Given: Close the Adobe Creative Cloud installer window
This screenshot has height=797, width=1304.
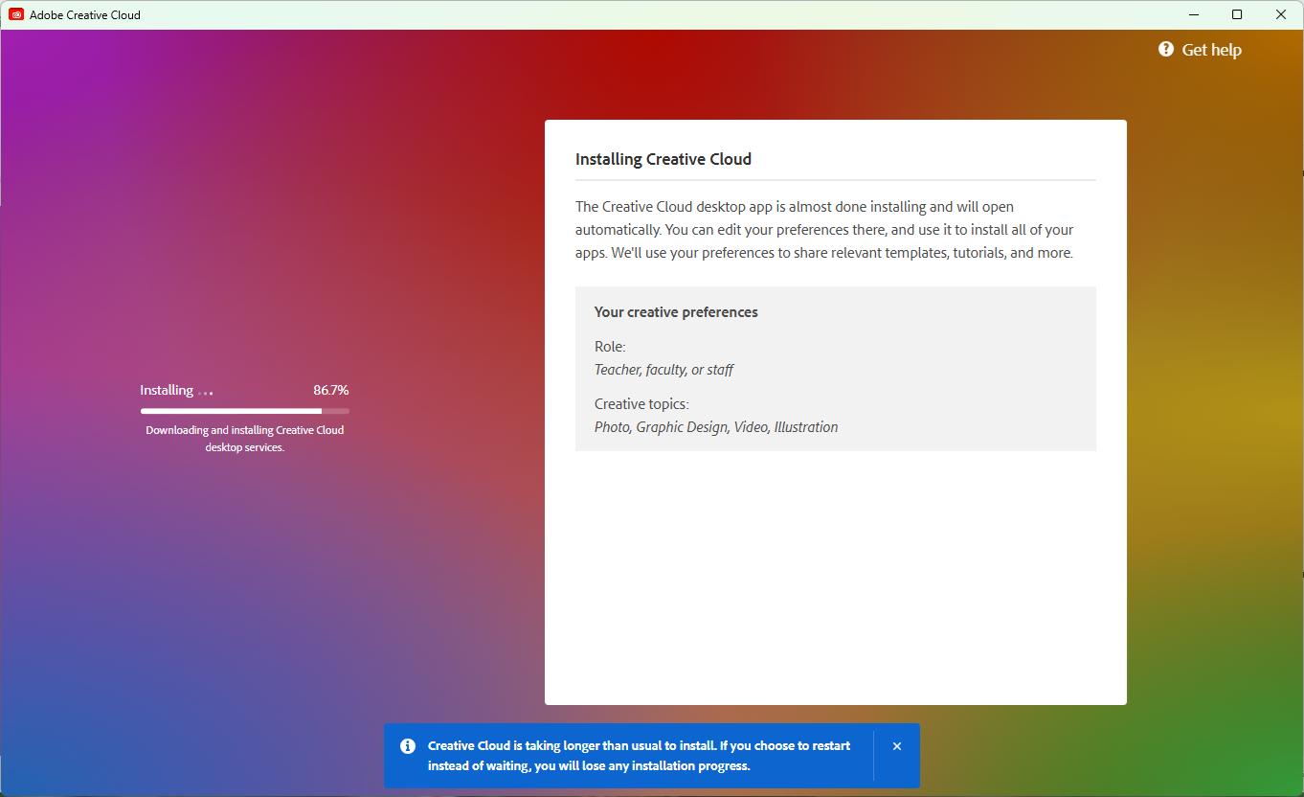Looking at the screenshot, I should (1281, 14).
